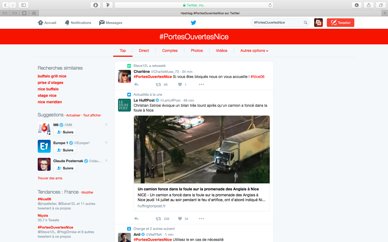Go back with Safari's back arrow
388x242 pixels.
[x=5, y=5]
